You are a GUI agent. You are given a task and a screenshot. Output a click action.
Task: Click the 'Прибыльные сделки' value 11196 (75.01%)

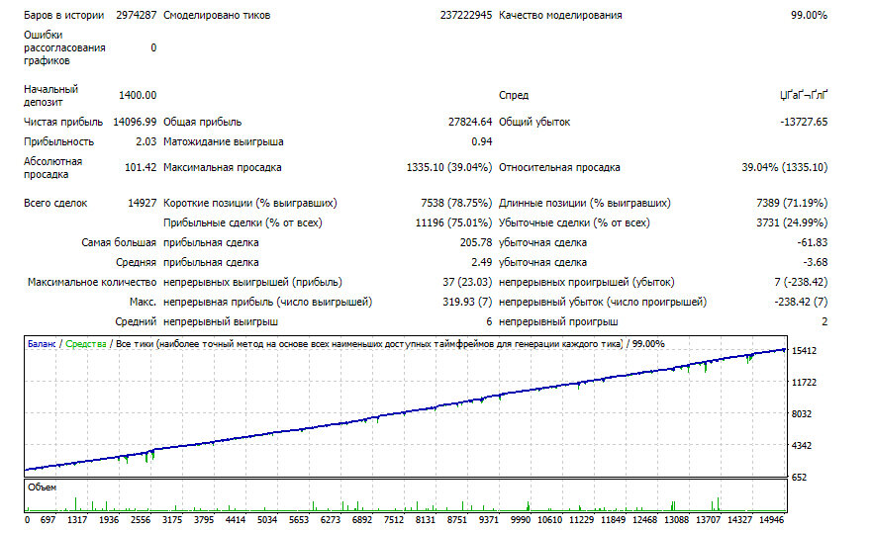pos(453,222)
